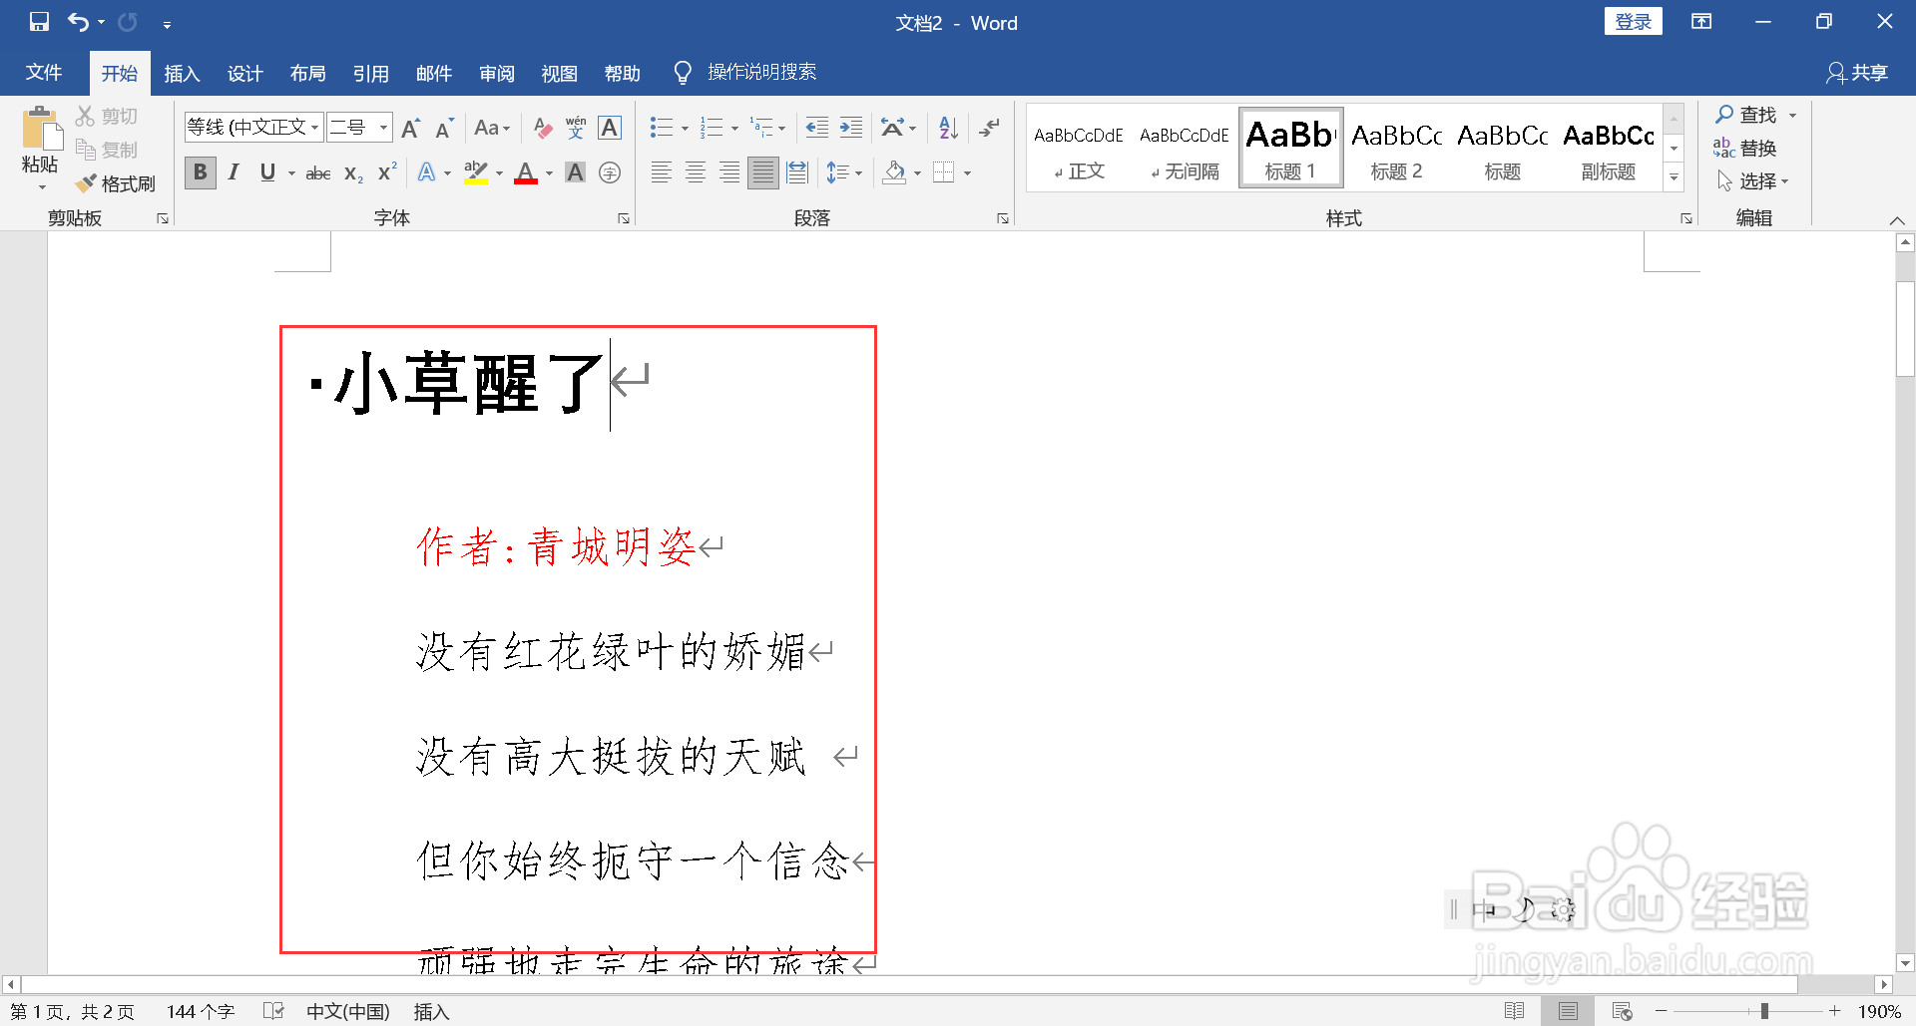Toggle Underline formatting
Image resolution: width=1916 pixels, height=1026 pixels.
click(266, 172)
